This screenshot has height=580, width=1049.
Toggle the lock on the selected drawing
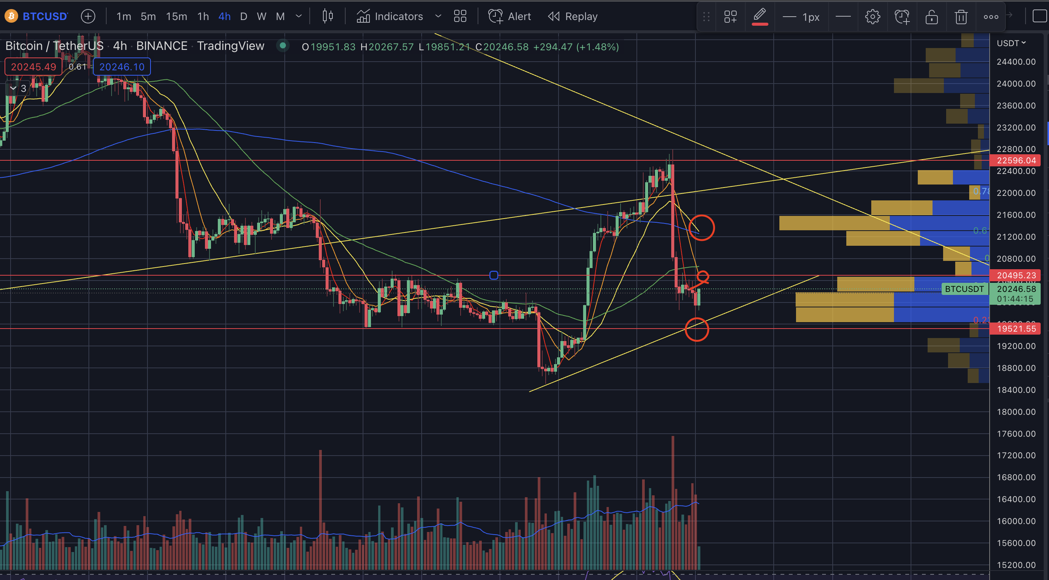coord(931,17)
